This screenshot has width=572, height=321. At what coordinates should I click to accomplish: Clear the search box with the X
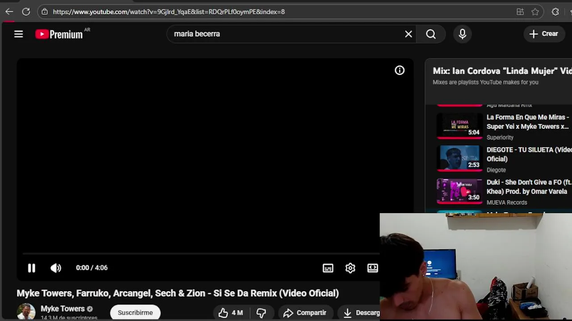408,34
